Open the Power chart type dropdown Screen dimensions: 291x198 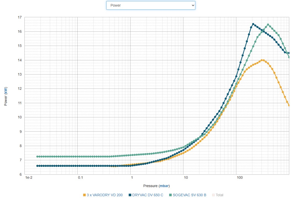tap(150, 5)
